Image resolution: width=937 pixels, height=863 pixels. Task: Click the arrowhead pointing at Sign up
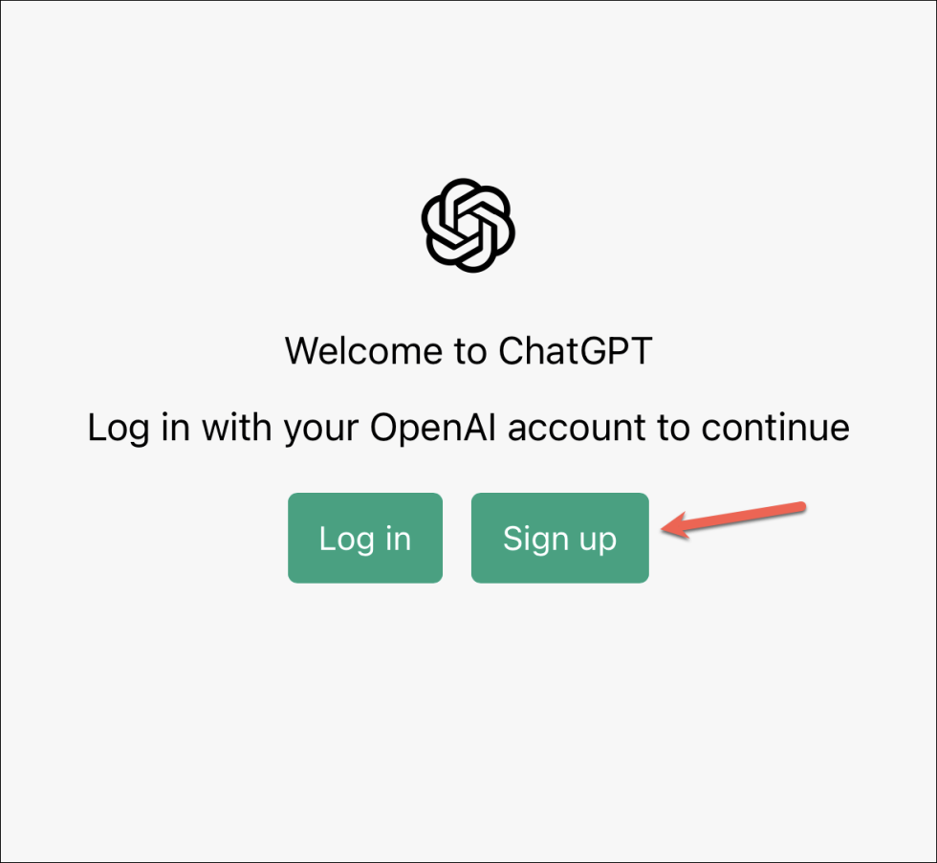tap(675, 527)
